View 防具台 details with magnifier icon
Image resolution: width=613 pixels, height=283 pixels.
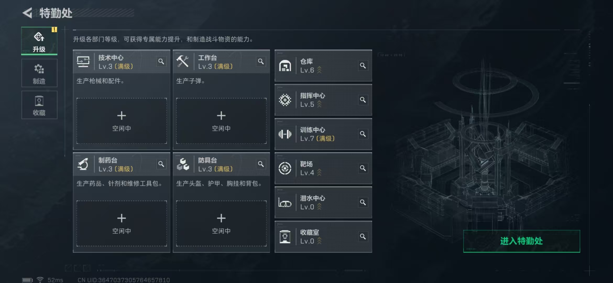(261, 164)
